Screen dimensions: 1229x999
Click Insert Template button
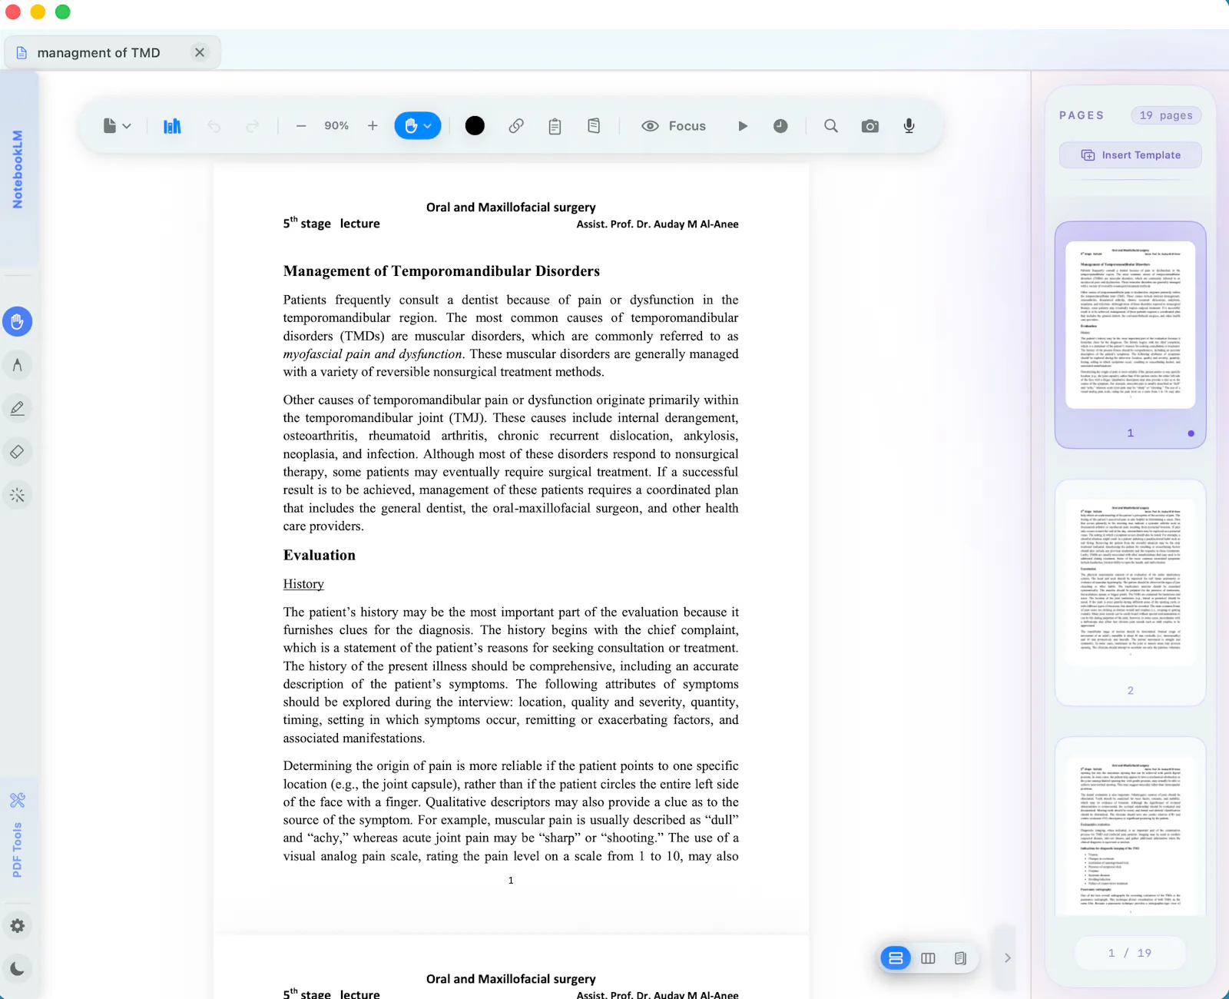point(1131,155)
